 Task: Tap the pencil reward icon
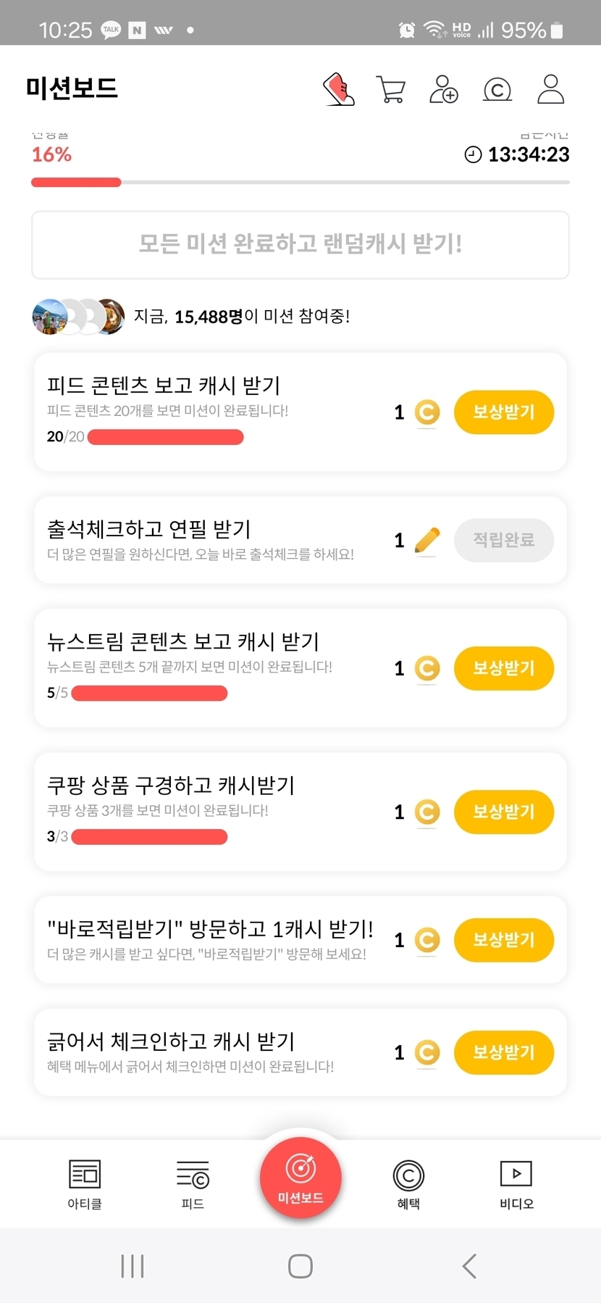tap(427, 541)
